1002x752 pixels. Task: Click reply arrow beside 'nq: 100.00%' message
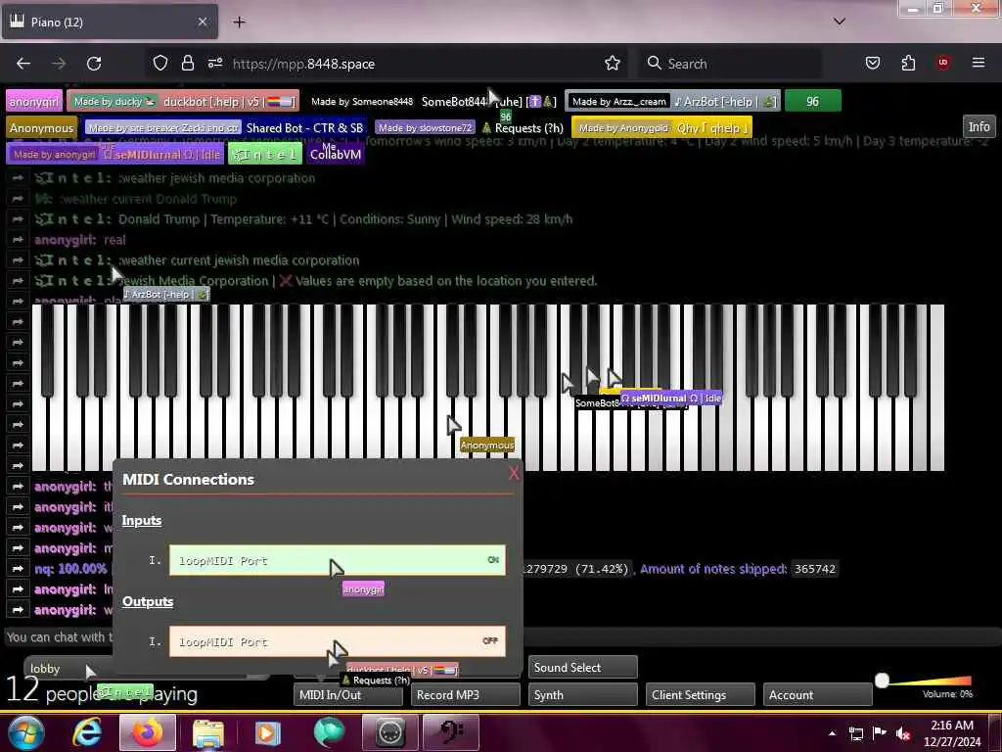(x=18, y=569)
